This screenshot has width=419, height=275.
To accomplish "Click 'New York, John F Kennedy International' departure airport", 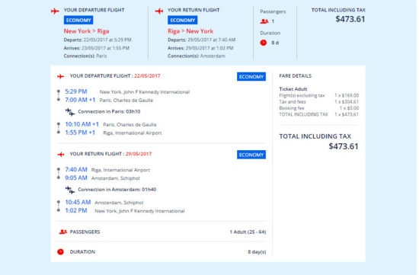I will point(145,92).
